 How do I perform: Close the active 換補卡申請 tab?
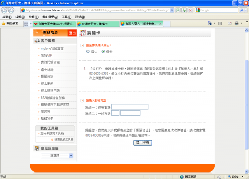(x=160, y=24)
